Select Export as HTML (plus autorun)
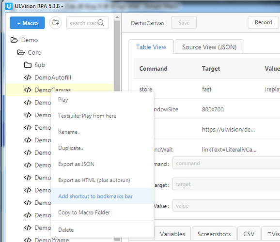The image size is (280, 242). click(x=102, y=180)
